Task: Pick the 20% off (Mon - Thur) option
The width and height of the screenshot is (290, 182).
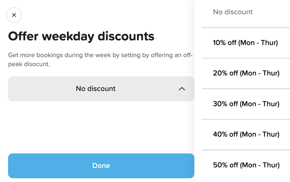Action: point(246,73)
